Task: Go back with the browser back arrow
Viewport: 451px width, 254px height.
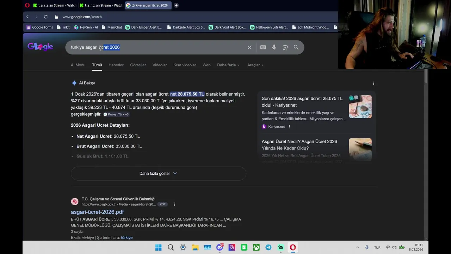Action: point(27,17)
